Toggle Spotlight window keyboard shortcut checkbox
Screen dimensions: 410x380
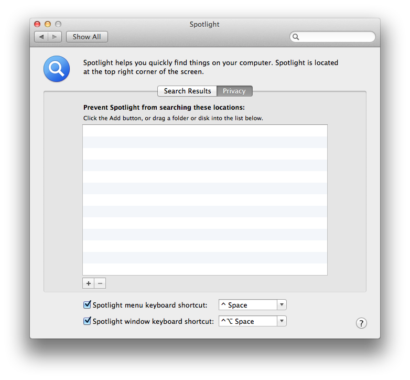(x=87, y=321)
